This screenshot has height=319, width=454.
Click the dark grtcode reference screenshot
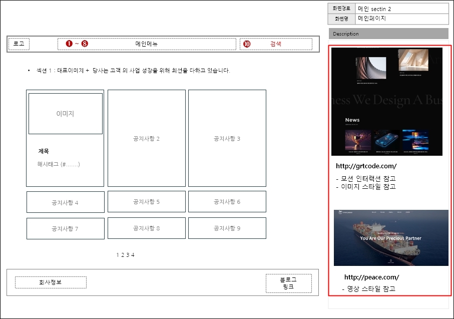pos(387,102)
